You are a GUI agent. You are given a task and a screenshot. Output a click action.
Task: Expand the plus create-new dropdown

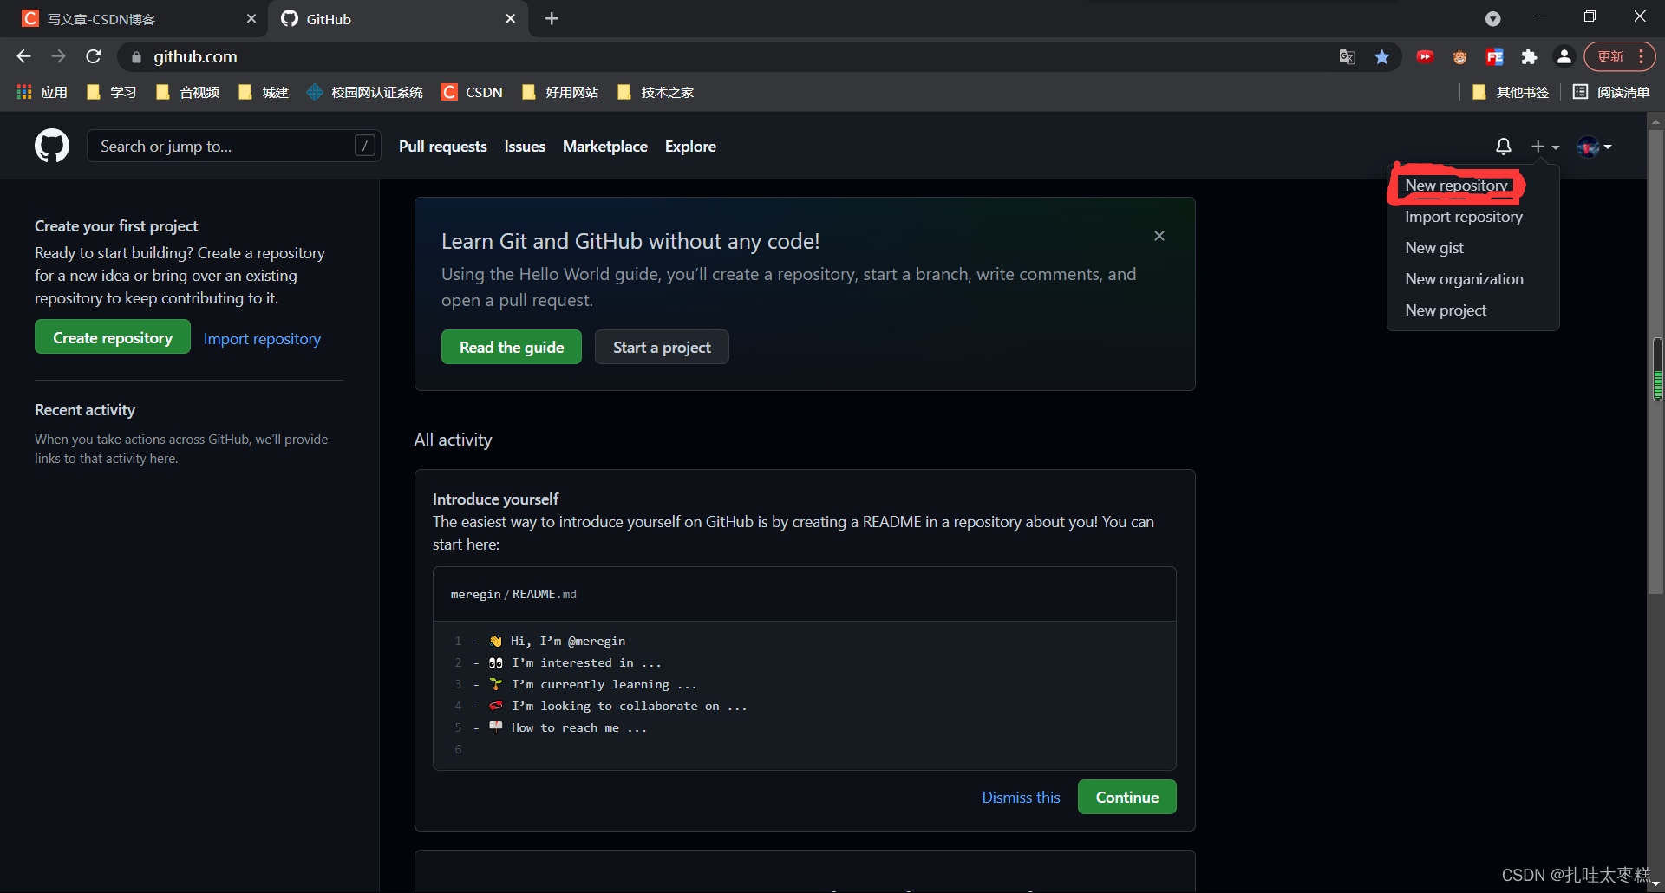[1544, 147]
